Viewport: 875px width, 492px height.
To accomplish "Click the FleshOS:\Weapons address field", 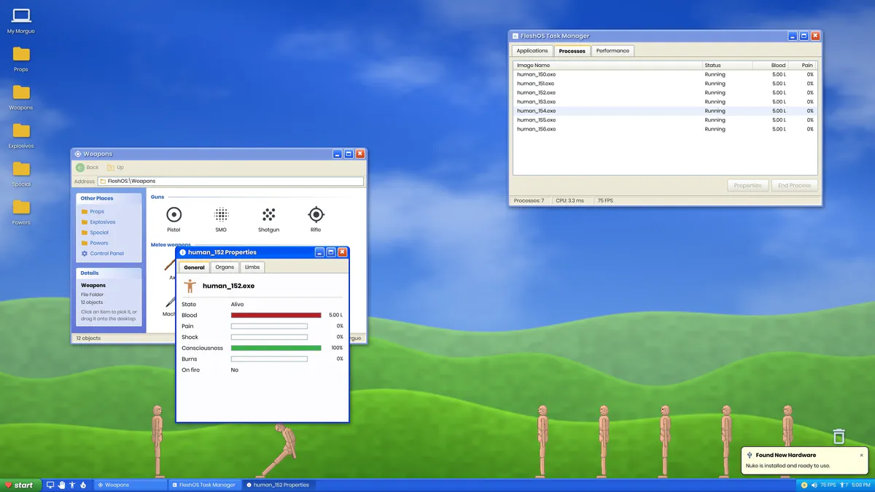I will pyautogui.click(x=230, y=181).
